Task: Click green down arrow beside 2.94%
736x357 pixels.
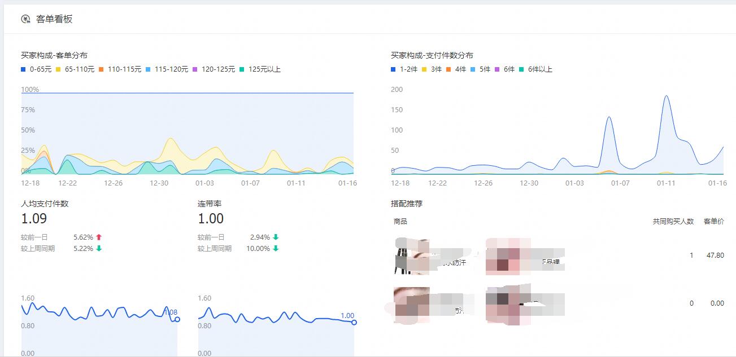Action: click(276, 237)
